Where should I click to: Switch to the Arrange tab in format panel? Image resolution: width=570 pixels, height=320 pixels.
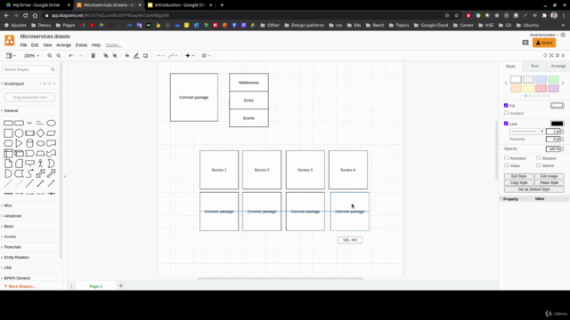(x=558, y=66)
